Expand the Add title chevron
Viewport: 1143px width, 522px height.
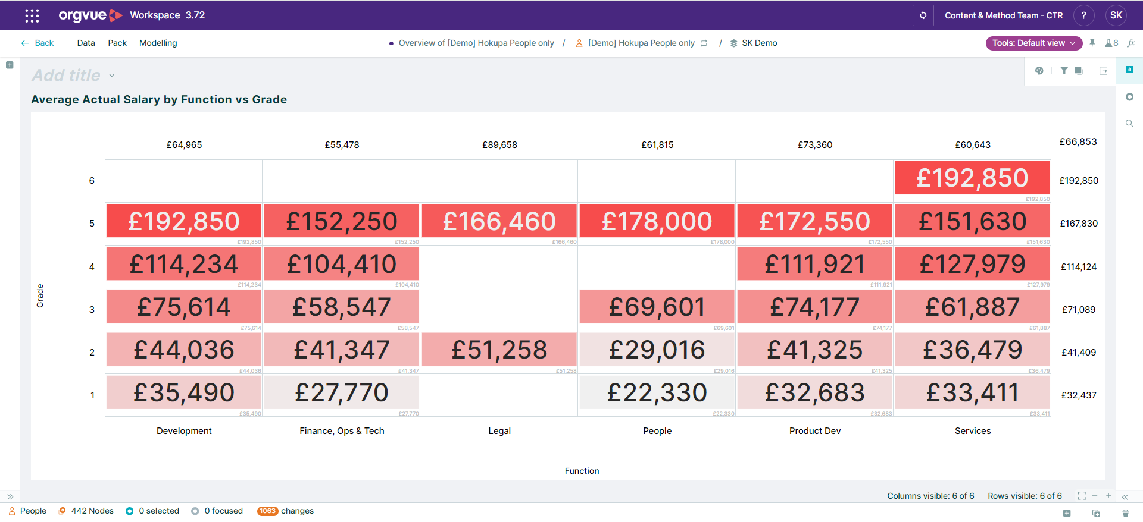(112, 76)
